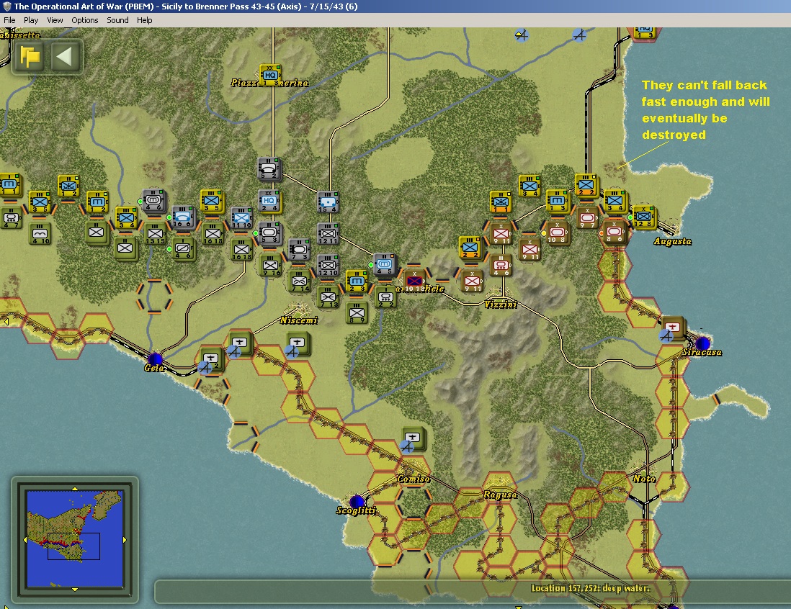This screenshot has width=791, height=609.
Task: Select the gray unit rated 5-3
Action: point(269,233)
